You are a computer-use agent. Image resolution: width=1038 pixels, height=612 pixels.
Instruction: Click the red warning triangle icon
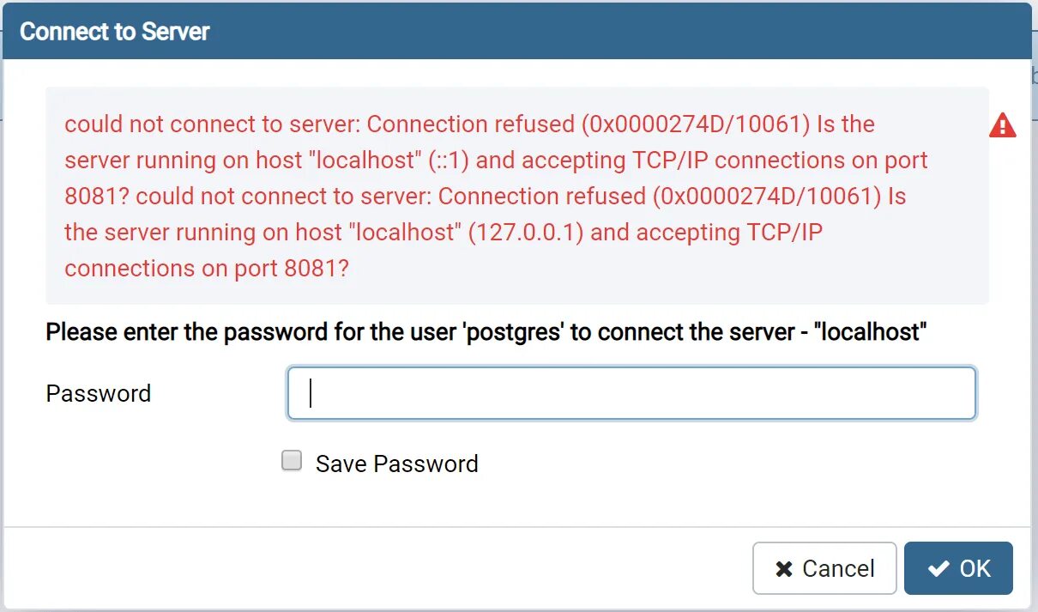(1002, 126)
